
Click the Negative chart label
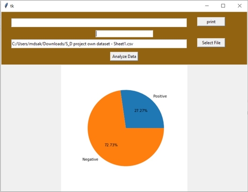click(90, 159)
